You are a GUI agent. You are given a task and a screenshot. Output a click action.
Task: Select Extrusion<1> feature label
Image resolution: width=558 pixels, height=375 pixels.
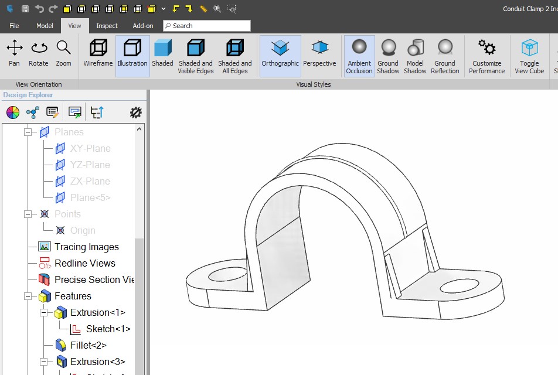97,312
